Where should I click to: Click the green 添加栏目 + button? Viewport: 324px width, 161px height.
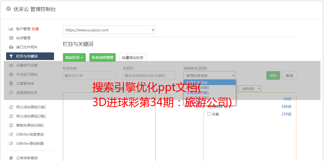pyautogui.click(x=74, y=57)
